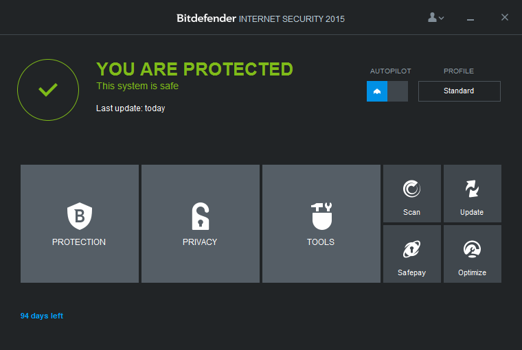
Task: Turn Autopilot off with the gray switch half
Action: coord(398,91)
